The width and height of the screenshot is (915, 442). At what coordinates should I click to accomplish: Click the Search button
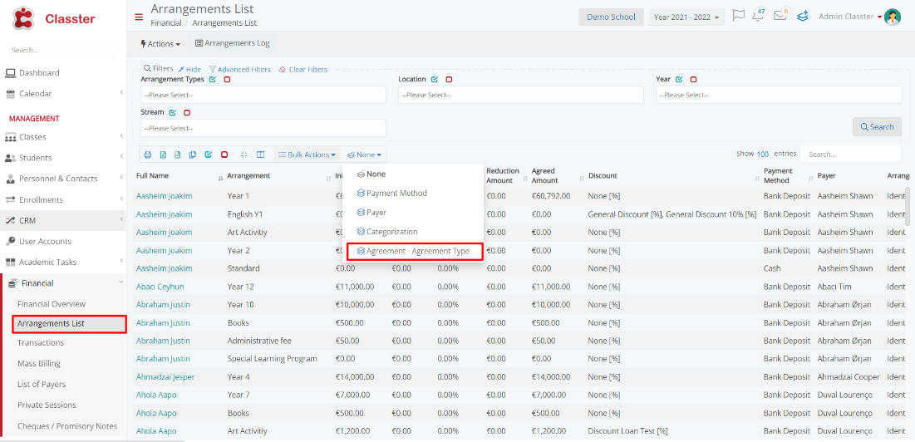tap(877, 126)
